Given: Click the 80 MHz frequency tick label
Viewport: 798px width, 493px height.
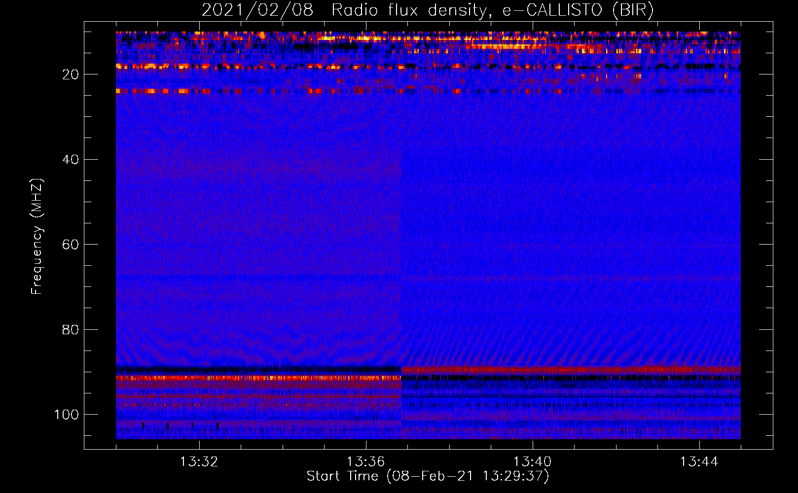Looking at the screenshot, I should point(71,330).
